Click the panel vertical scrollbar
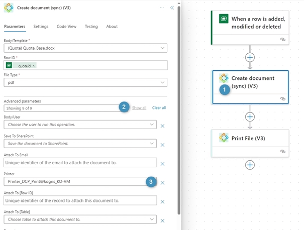The height and width of the screenshot is (230, 304). click(x=179, y=110)
